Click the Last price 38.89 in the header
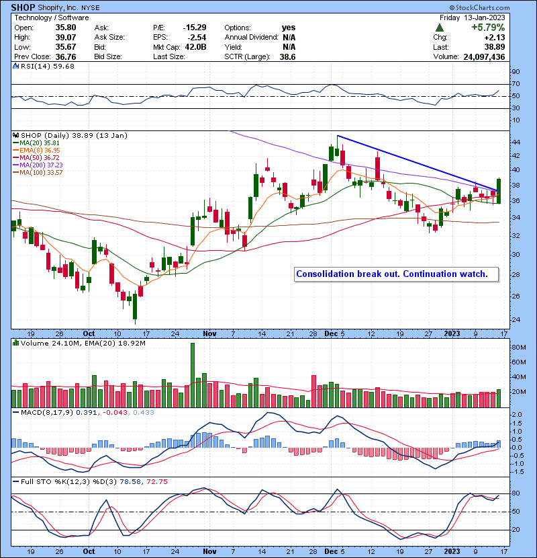The image size is (537, 558). [x=494, y=47]
